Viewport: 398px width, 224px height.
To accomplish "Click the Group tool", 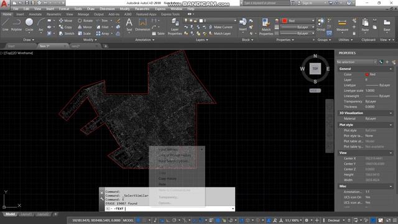I will click(x=321, y=25).
